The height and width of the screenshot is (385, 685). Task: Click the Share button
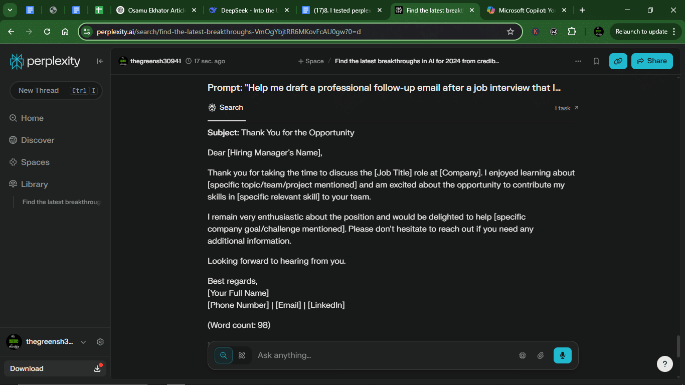(x=652, y=61)
